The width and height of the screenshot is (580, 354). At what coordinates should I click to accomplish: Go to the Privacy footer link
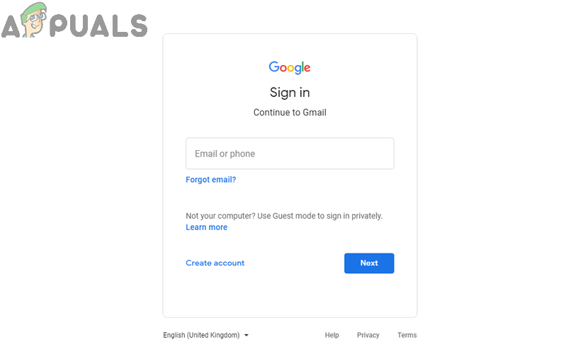click(368, 335)
